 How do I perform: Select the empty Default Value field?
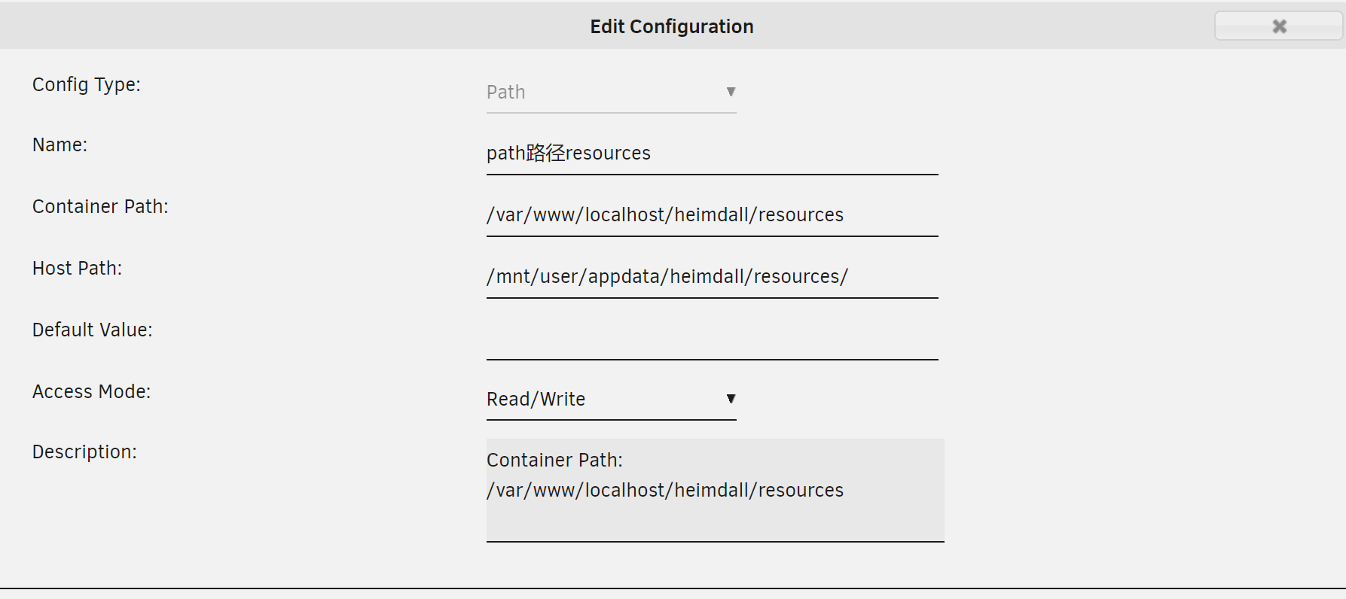712,339
